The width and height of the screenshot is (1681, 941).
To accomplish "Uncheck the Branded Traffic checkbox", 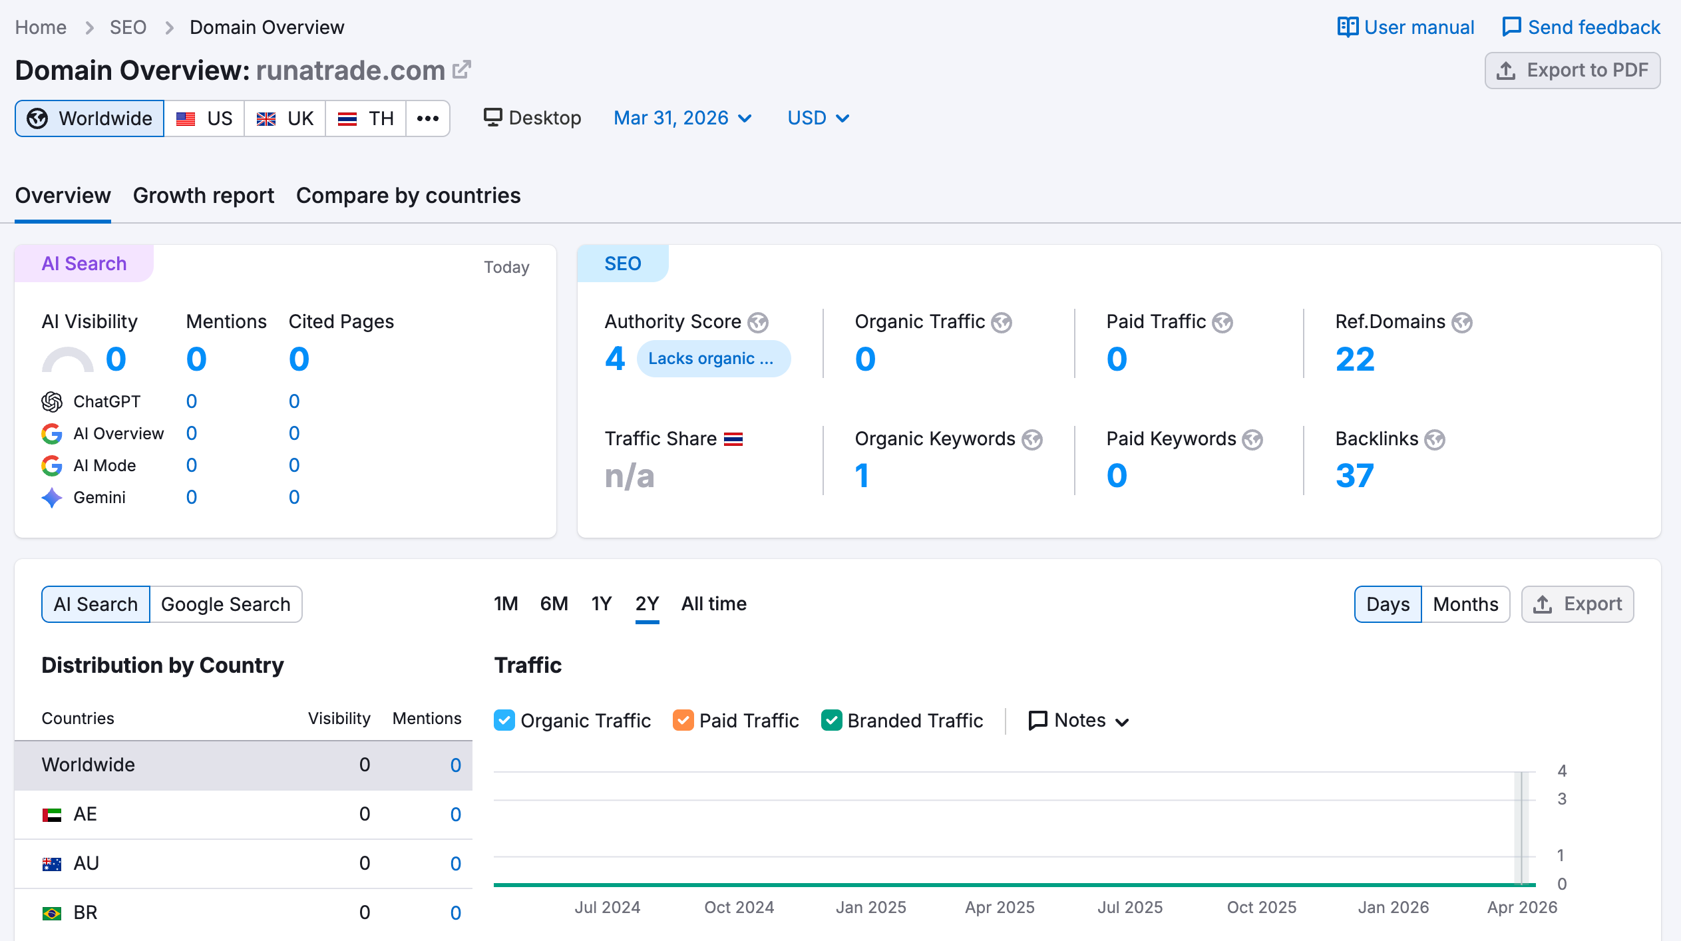I will pos(832,720).
